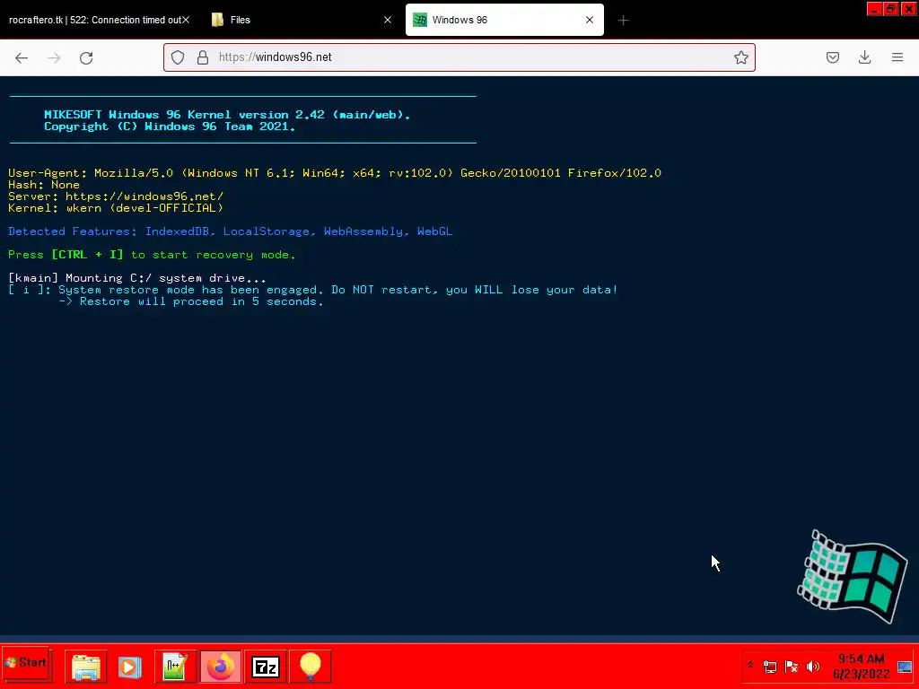Open the Action Center flag icon
The width and height of the screenshot is (919, 689).
(x=792, y=667)
